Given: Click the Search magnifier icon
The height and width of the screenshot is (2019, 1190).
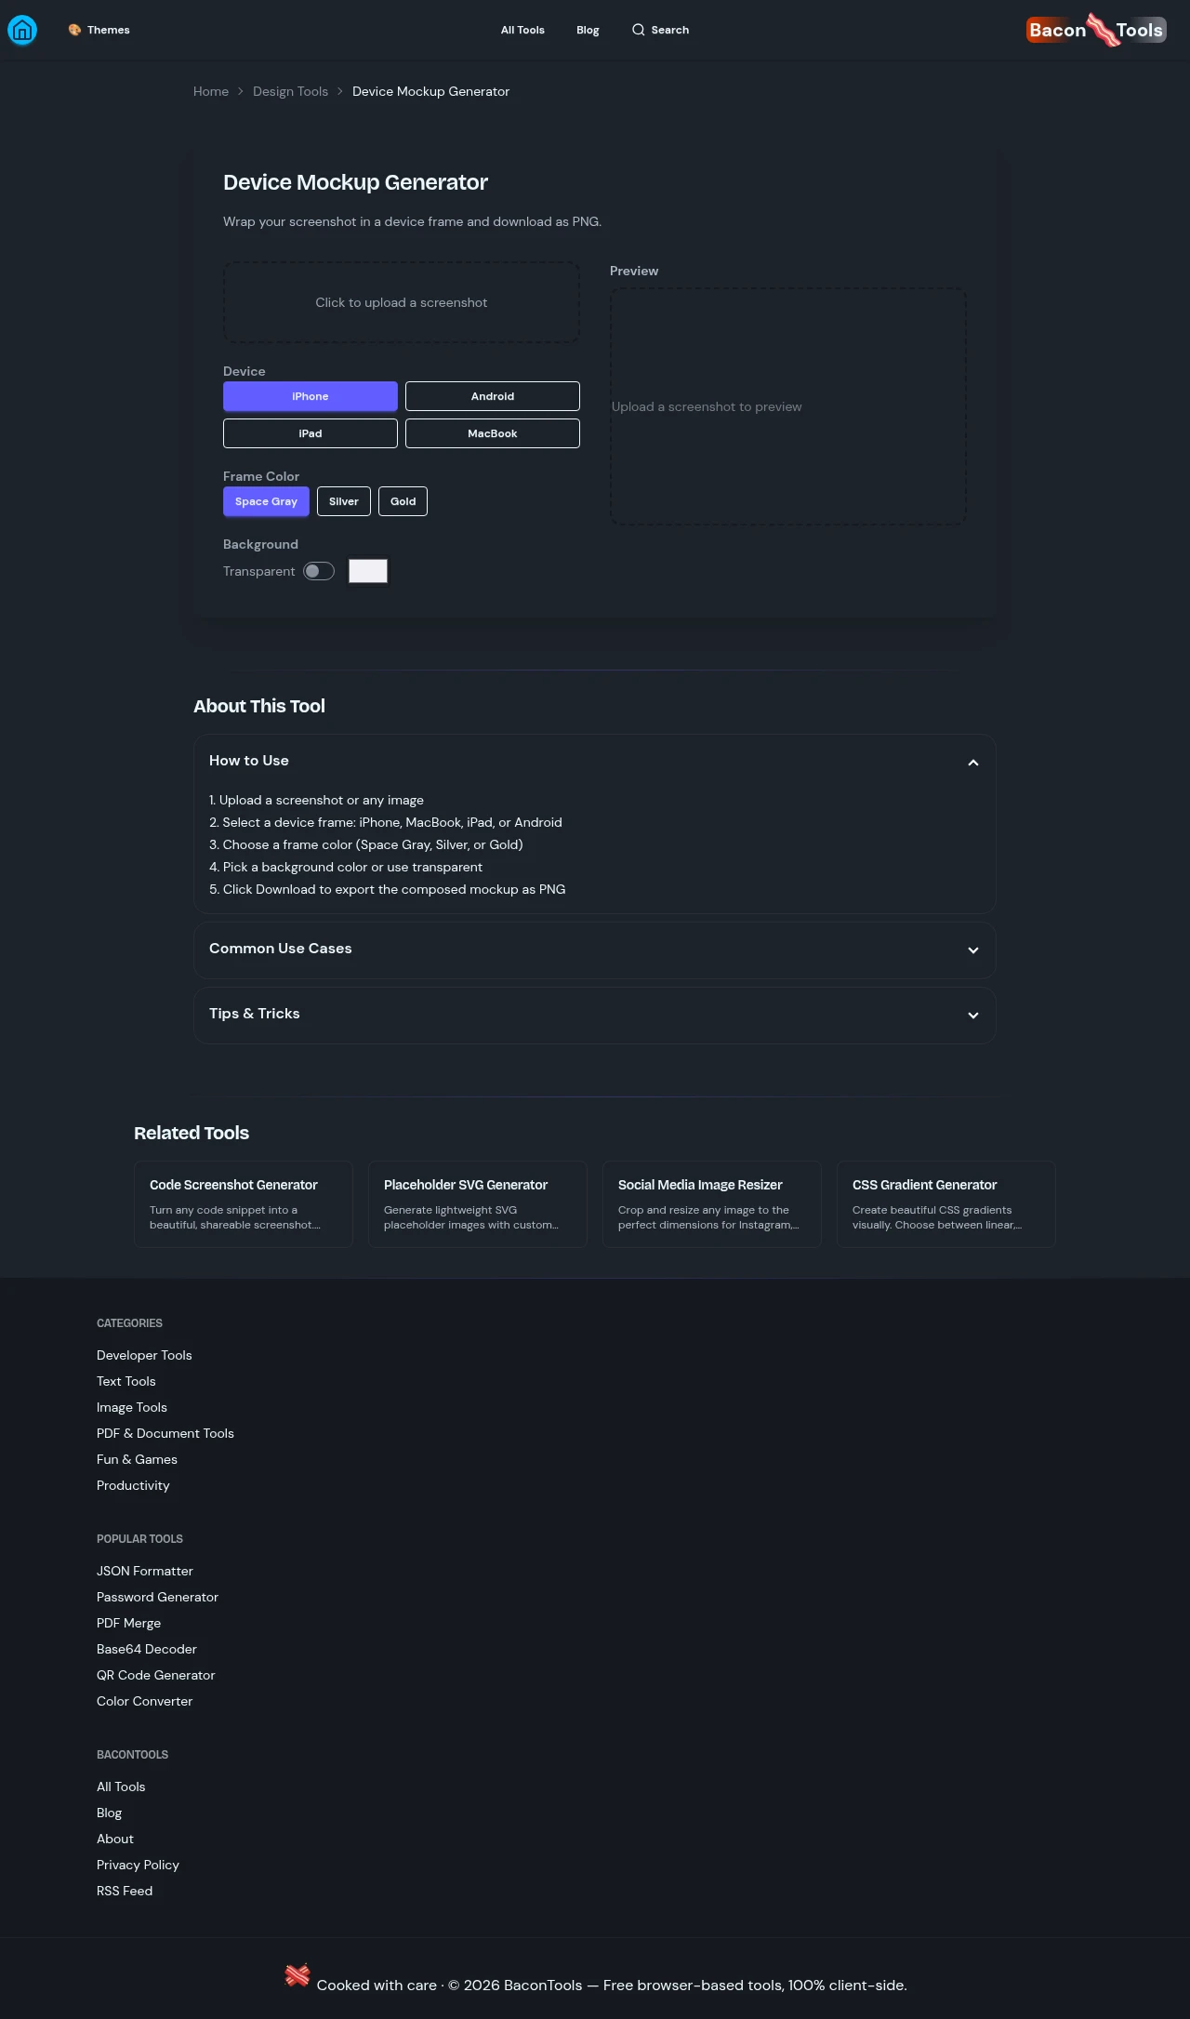Looking at the screenshot, I should pyautogui.click(x=638, y=30).
